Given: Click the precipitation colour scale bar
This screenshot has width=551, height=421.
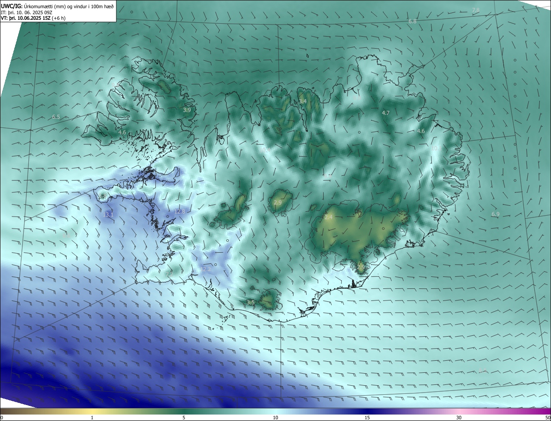Looking at the screenshot, I should pos(275,411).
